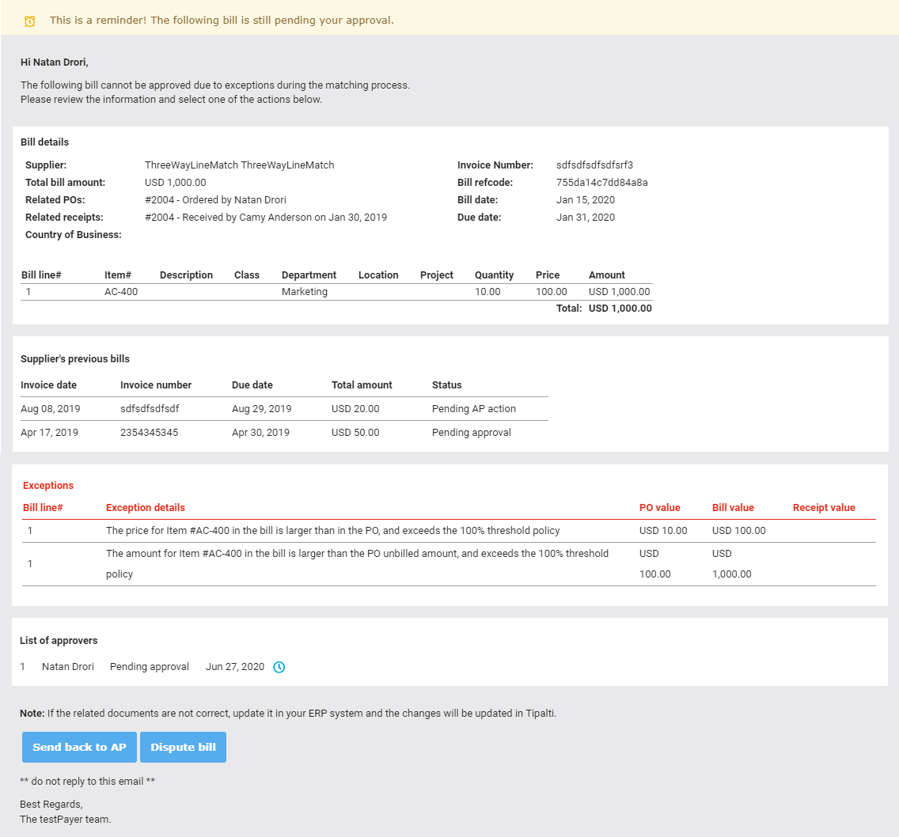Viewport: 899px width, 837px height.
Task: Click previous invoice number sdfsdfsdfsdf
Action: [x=150, y=409]
